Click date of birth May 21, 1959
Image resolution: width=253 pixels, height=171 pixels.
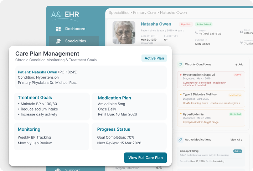(x=149, y=40)
